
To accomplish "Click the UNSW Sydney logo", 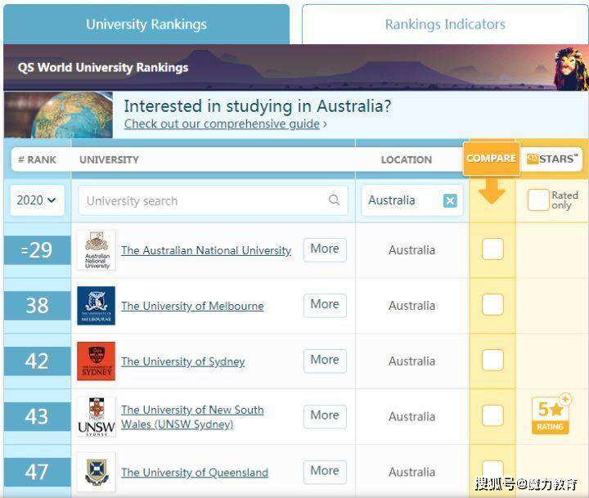I will 97,416.
